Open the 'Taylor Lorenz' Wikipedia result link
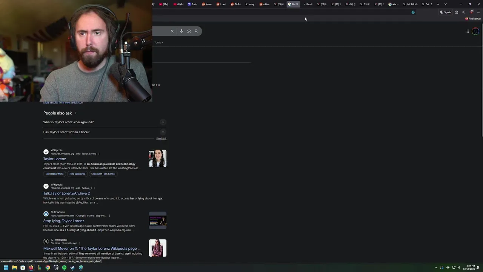The image size is (483, 272). point(54,159)
